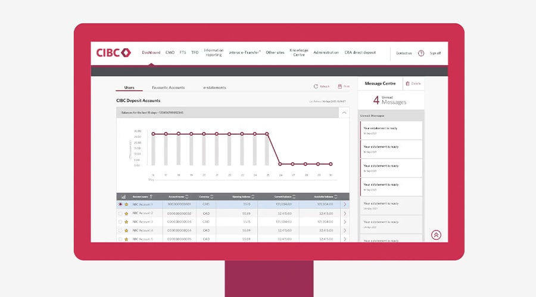
Task: Collapse the balances chart panel chevron
Action: point(344,112)
